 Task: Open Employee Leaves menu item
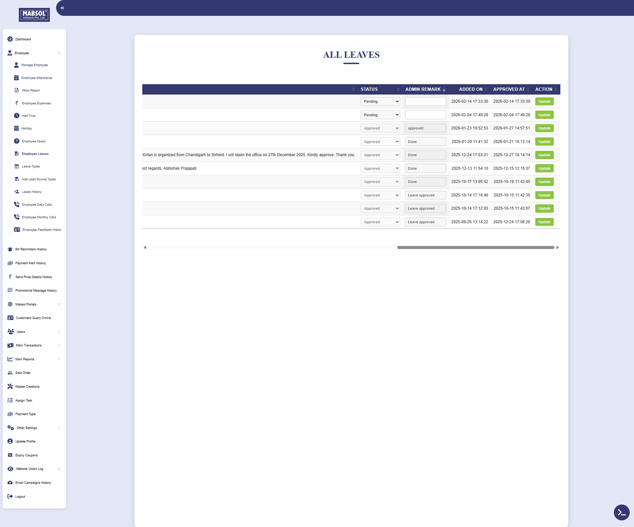point(35,154)
